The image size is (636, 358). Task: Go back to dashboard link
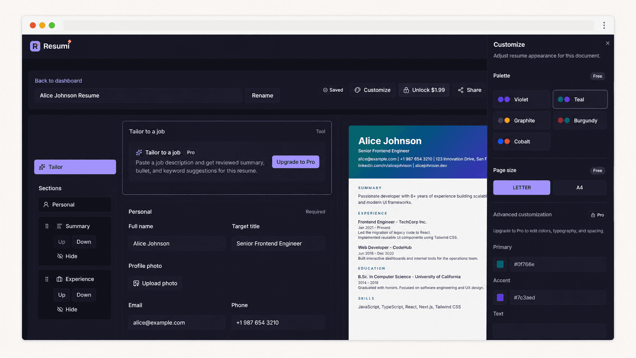(58, 81)
